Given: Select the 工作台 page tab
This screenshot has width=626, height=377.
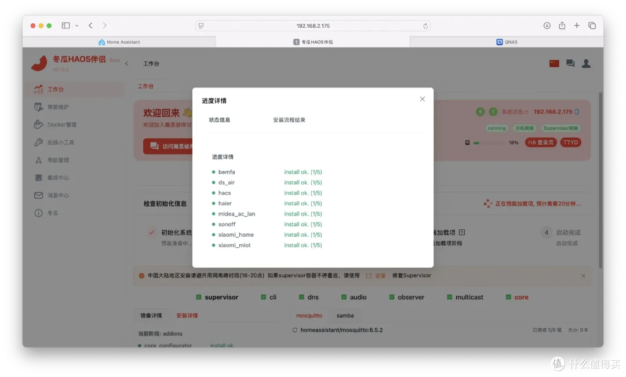Looking at the screenshot, I should tap(145, 86).
